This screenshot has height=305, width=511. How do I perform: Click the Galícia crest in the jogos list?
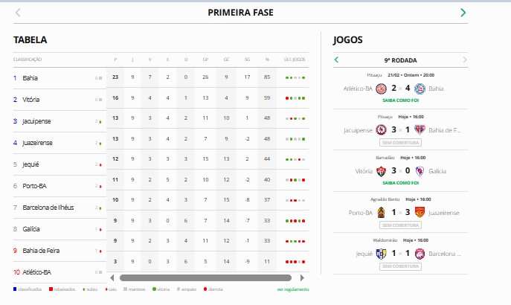419,171
